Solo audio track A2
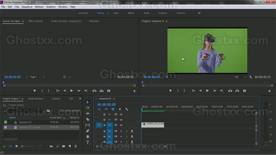The height and width of the screenshot is (155, 276). pyautogui.click(x=126, y=137)
